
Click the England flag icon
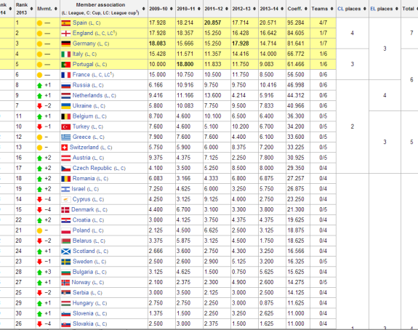(x=66, y=33)
